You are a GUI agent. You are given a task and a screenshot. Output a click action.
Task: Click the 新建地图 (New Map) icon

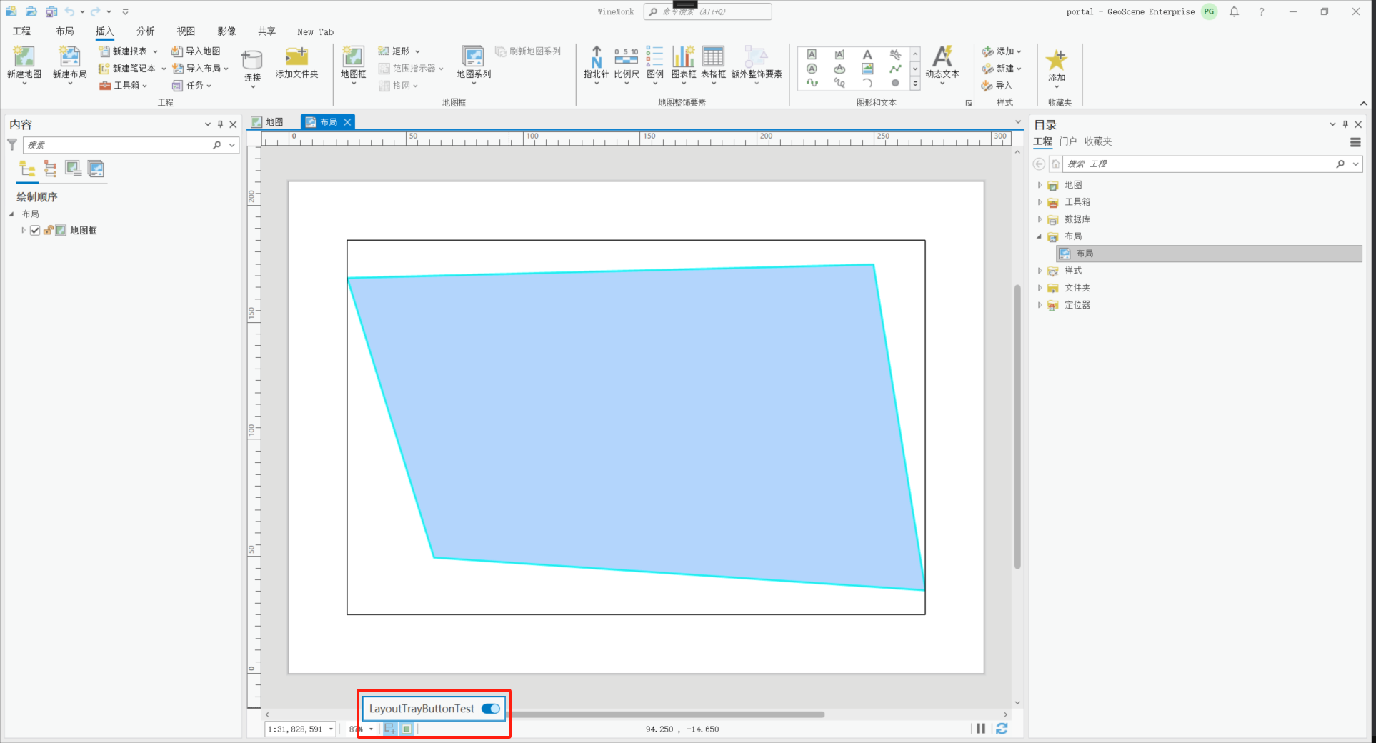pos(24,56)
